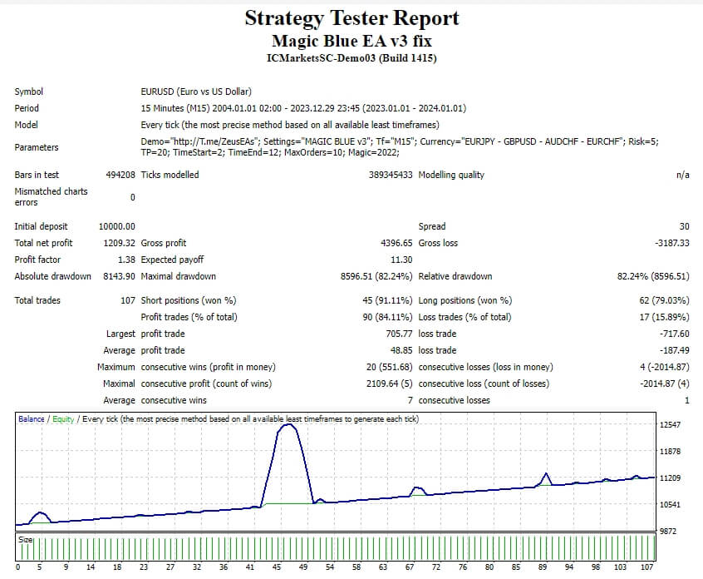Screen dimensions: 703x579
Task: Click the Balance legend label in the chart
Action: click(32, 418)
